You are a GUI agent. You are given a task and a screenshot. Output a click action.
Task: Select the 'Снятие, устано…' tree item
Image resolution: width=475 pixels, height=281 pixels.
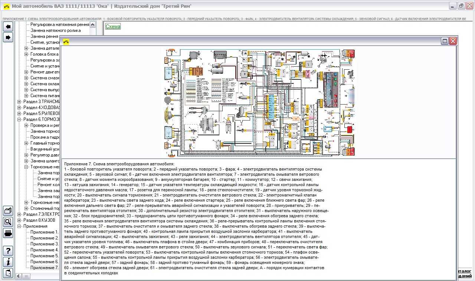point(45,42)
